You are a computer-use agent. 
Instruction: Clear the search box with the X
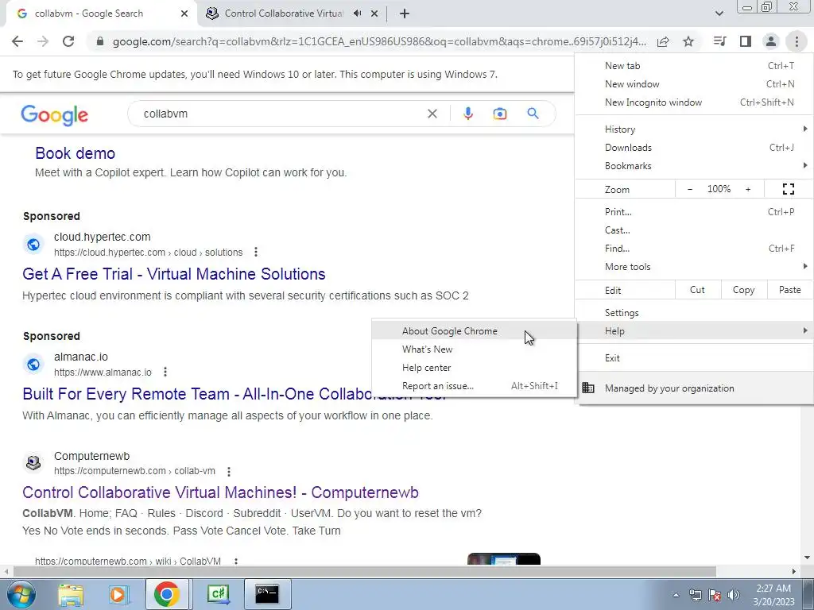[432, 114]
